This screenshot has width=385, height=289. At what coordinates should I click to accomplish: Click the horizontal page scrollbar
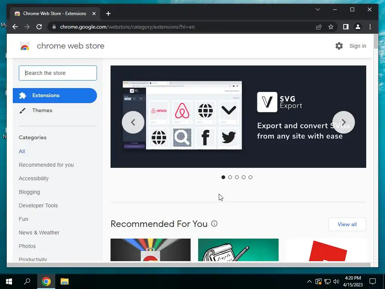pyautogui.click(x=189, y=265)
